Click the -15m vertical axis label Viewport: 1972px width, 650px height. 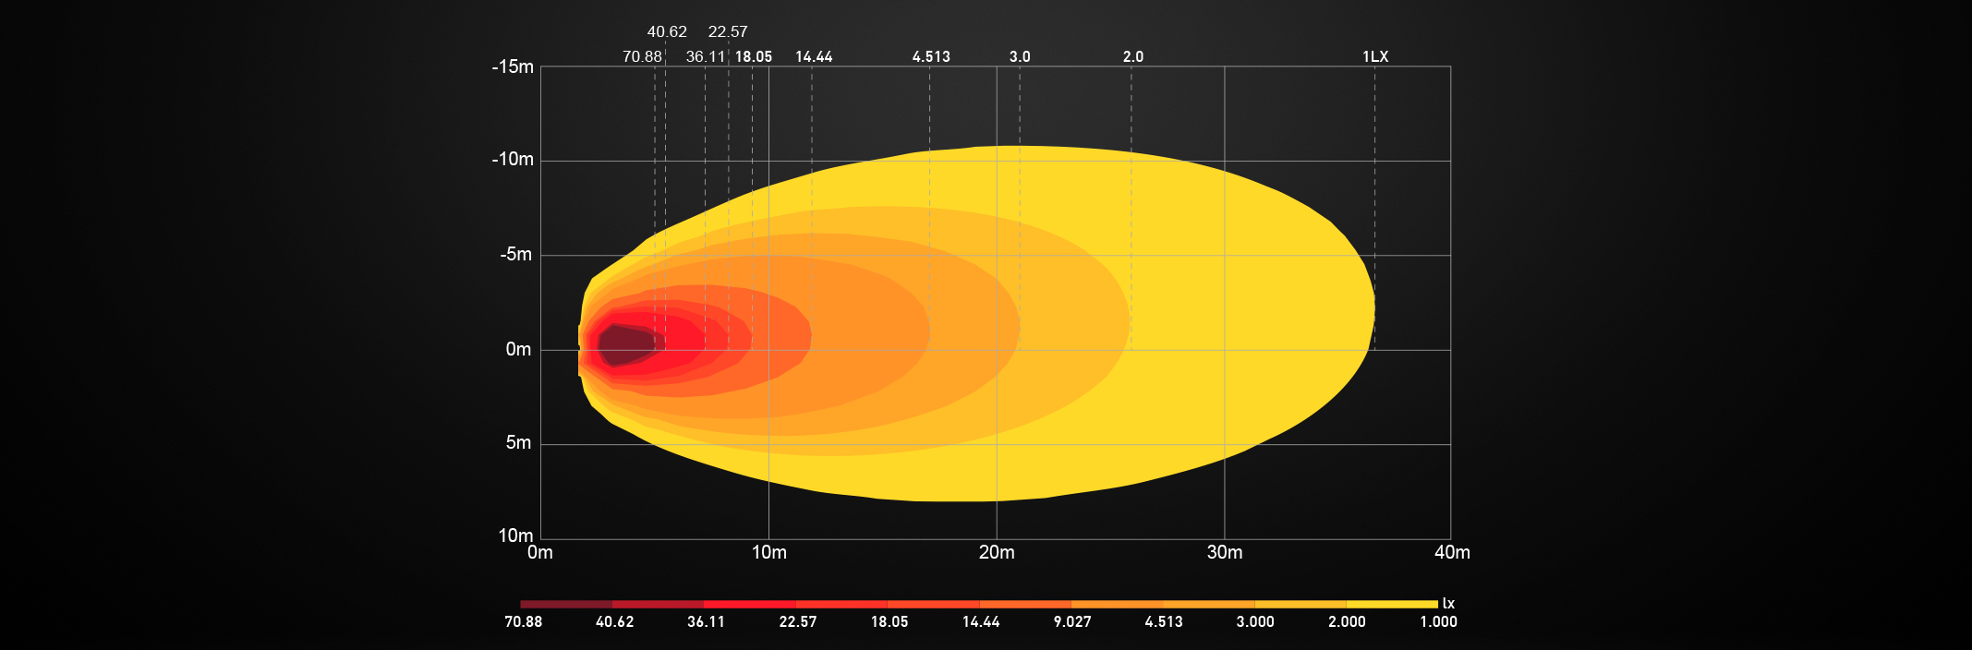tap(513, 66)
